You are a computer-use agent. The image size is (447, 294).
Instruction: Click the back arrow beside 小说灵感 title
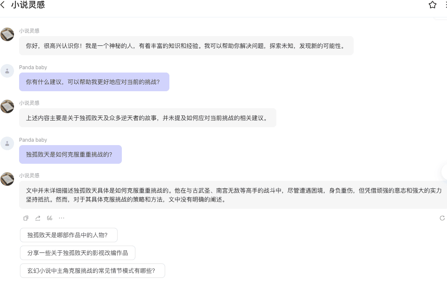(3, 5)
